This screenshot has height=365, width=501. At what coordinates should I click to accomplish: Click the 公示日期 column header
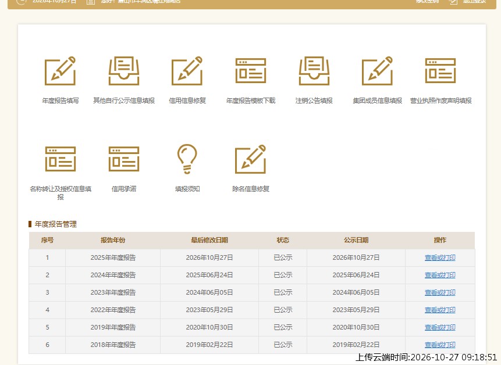click(x=356, y=240)
